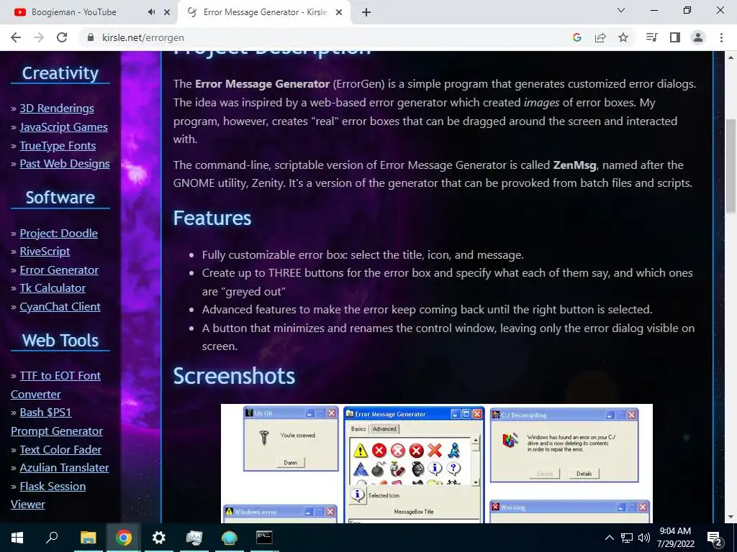This screenshot has width=737, height=552.
Task: Open the Past Web Designs link
Action: click(65, 164)
